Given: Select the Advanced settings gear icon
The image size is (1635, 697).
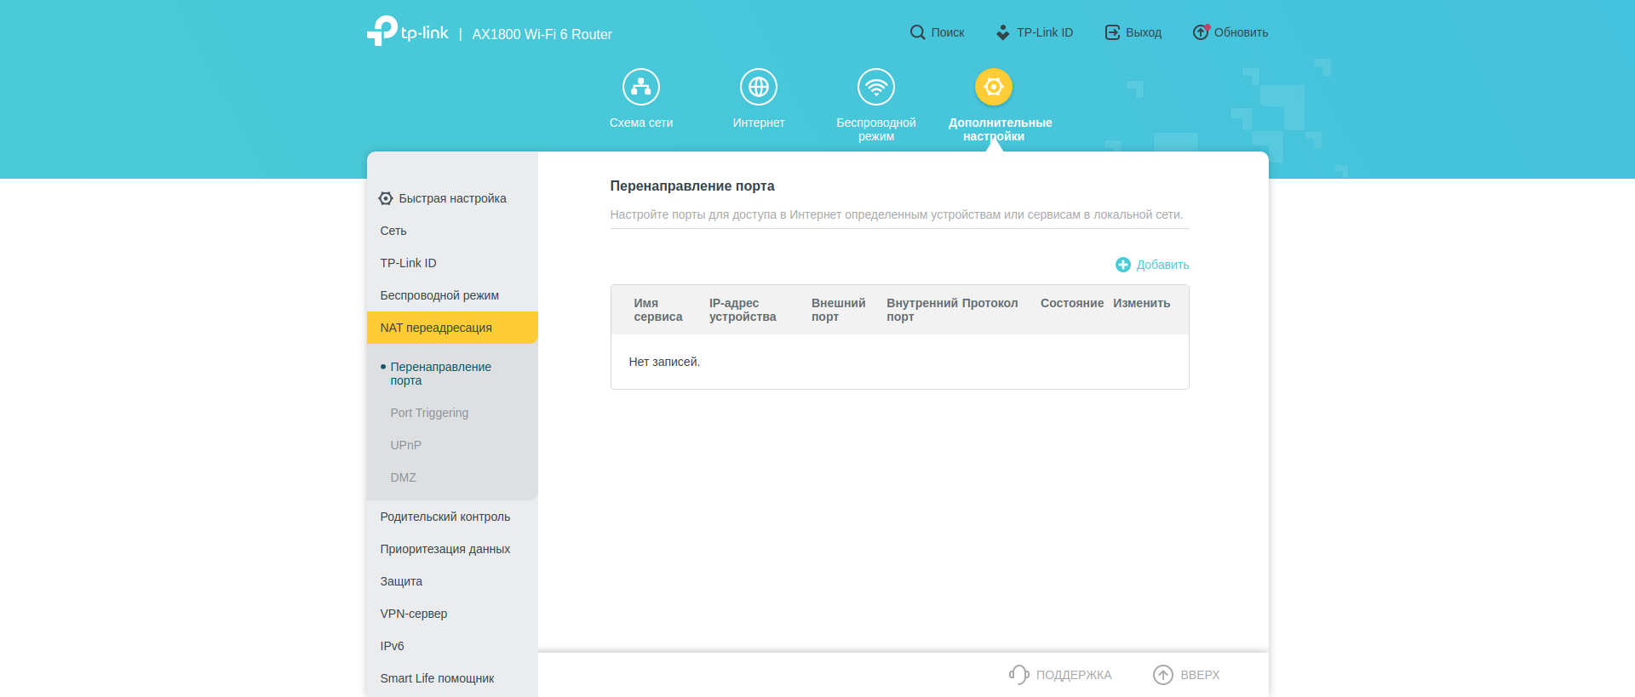Looking at the screenshot, I should (993, 87).
